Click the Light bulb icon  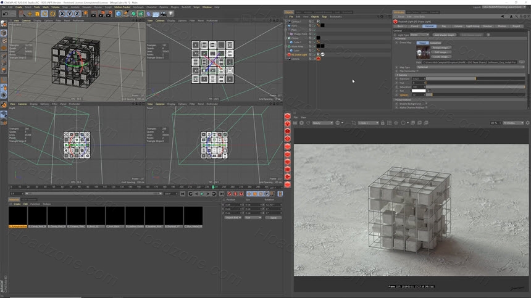[170, 14]
